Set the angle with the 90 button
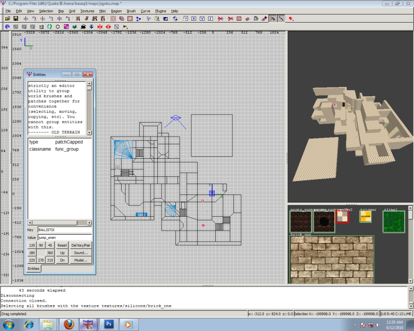414x331 pixels. coord(41,245)
